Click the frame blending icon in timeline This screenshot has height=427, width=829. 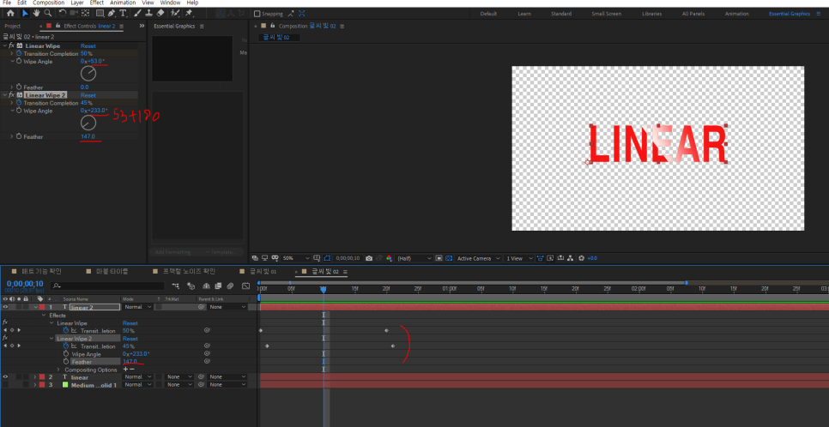tap(217, 286)
